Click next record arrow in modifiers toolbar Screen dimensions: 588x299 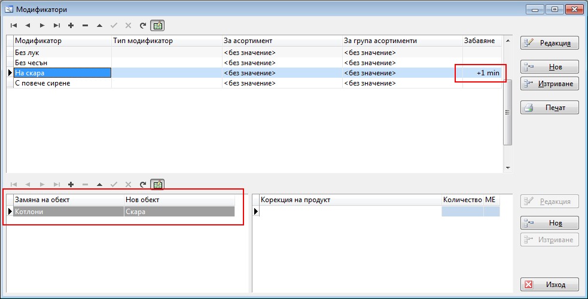[x=42, y=26]
